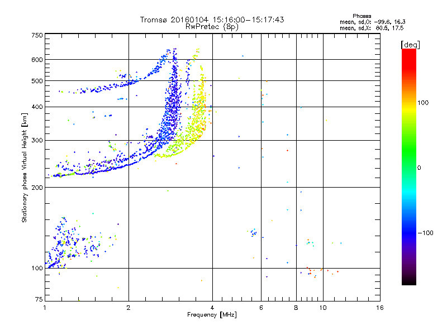Screen dimensions: 447x335
Task: Click the x-axis label '6'
Action: 261,308
